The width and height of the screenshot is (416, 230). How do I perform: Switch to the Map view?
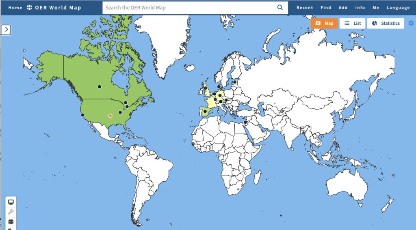pyautogui.click(x=324, y=24)
